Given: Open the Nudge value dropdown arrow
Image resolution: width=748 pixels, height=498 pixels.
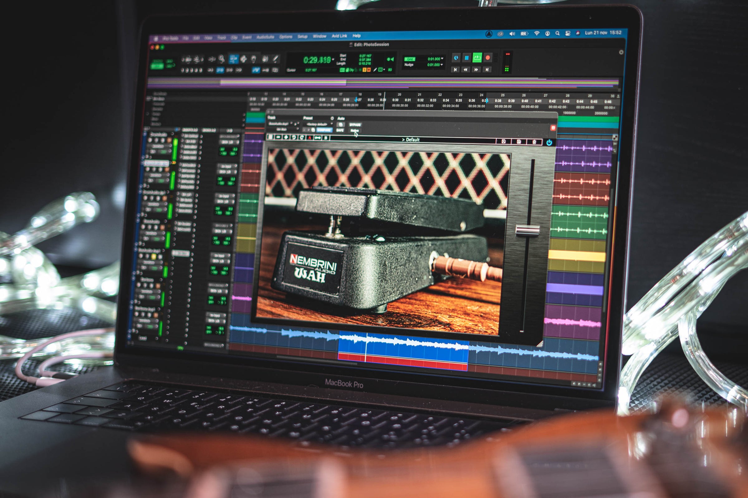Looking at the screenshot, I should pyautogui.click(x=442, y=64).
